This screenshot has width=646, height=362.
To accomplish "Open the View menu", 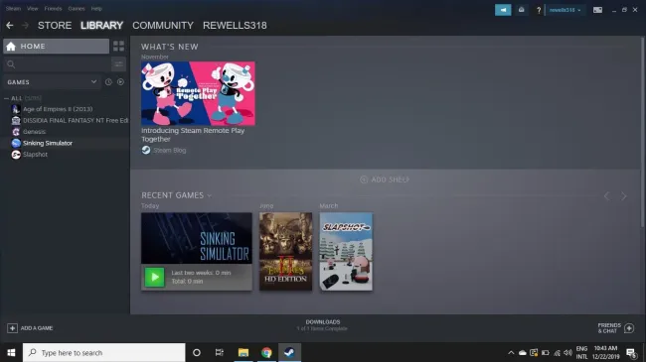I will coord(32,8).
